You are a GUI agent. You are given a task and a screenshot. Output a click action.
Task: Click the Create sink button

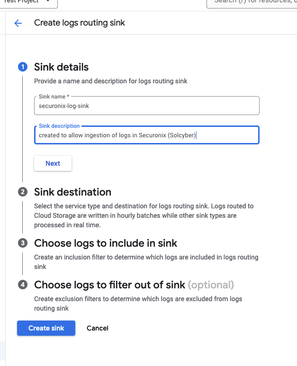coord(46,328)
